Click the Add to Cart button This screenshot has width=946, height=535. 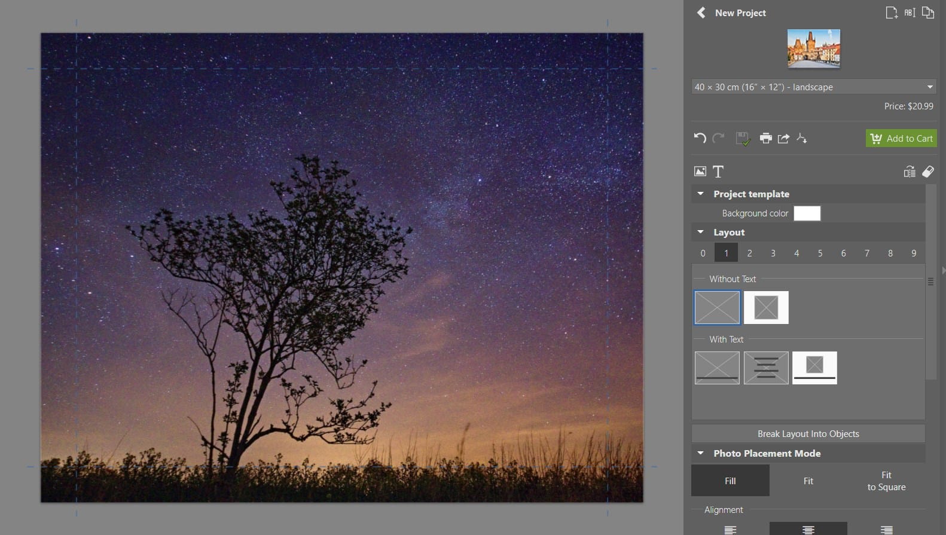point(901,138)
